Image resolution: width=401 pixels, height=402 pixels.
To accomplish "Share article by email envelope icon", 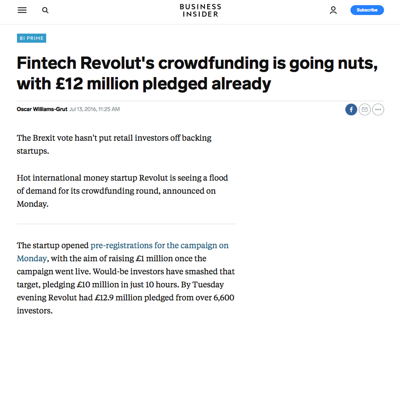I will [365, 109].
